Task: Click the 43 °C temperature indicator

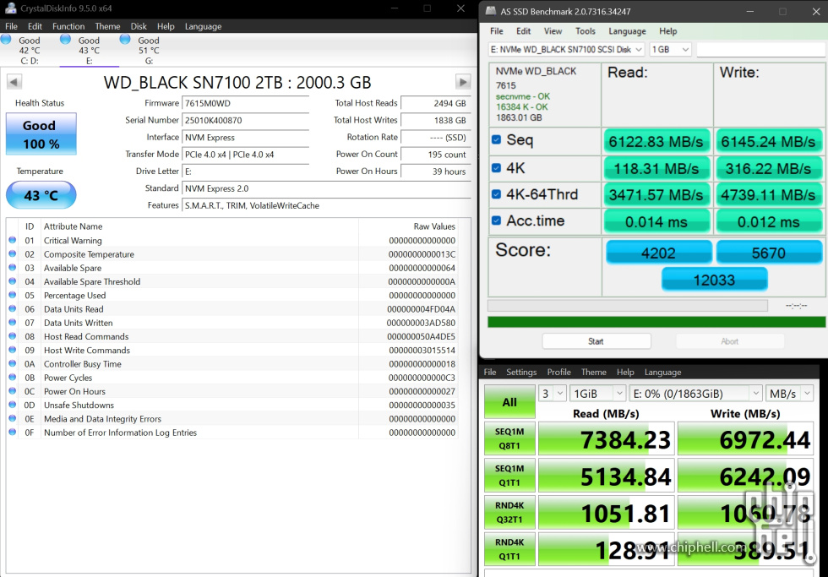Action: click(41, 195)
